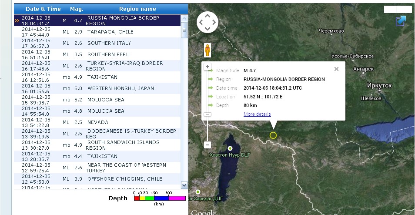Click the map zoom slider handle

pos(207,114)
